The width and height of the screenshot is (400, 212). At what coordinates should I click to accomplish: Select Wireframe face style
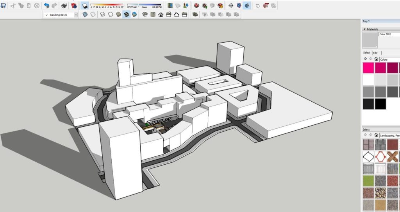pos(103,14)
